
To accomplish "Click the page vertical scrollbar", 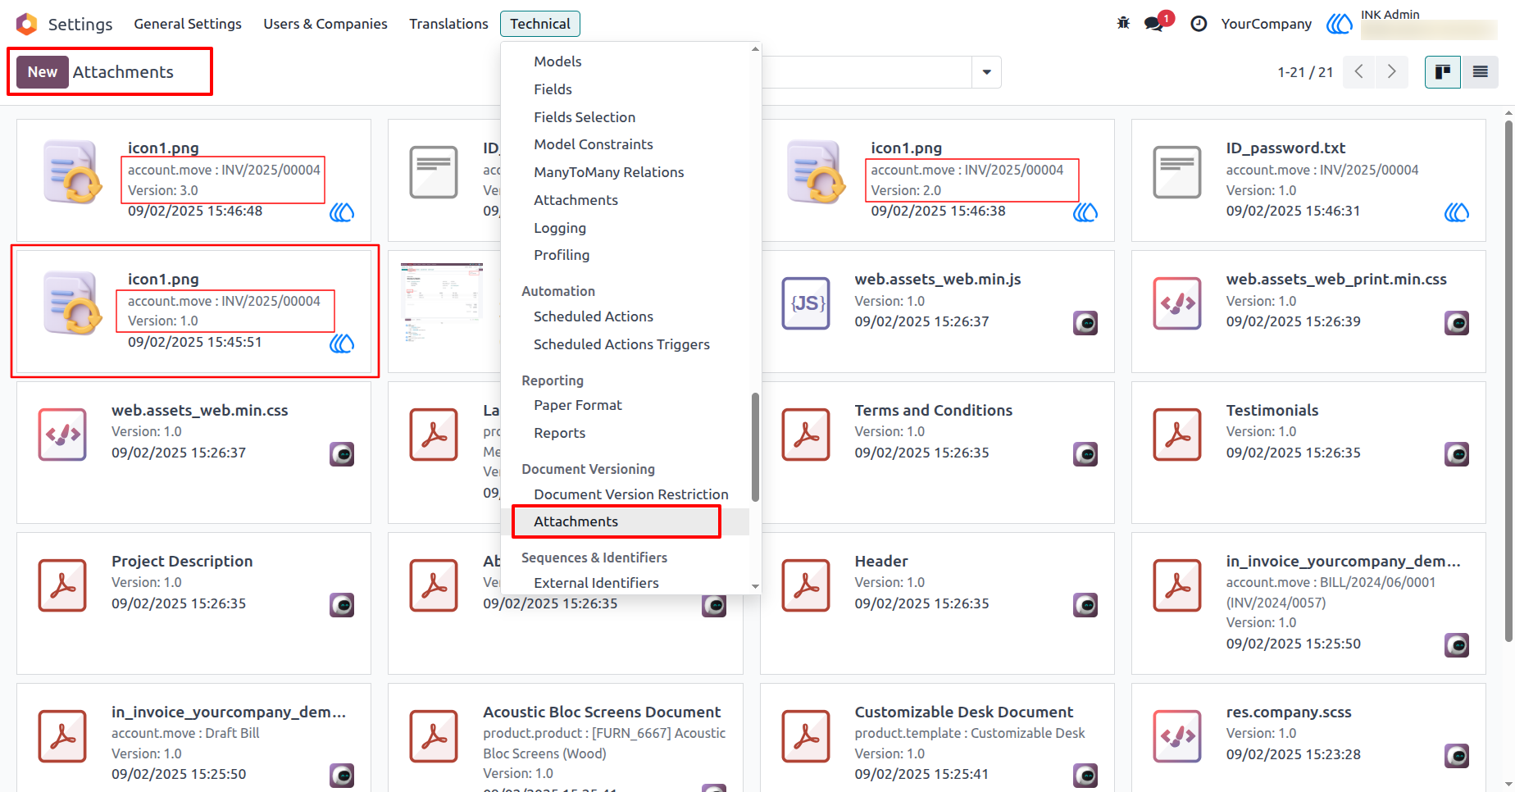I will coord(1508,381).
